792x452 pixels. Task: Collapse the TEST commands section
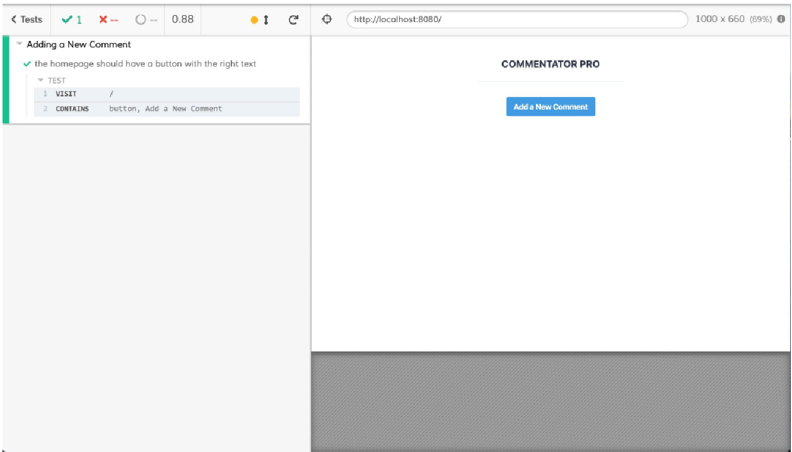(x=52, y=81)
